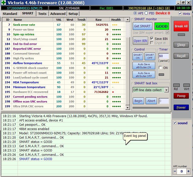This screenshot has height=177, width=193.
Task: Enable the Timer ON checkbox
Action: click(160, 68)
